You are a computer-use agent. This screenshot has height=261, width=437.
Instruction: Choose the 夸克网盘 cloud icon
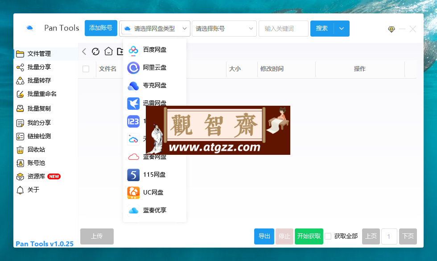[x=133, y=86]
